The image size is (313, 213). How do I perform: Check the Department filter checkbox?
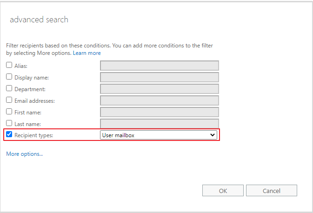9,88
